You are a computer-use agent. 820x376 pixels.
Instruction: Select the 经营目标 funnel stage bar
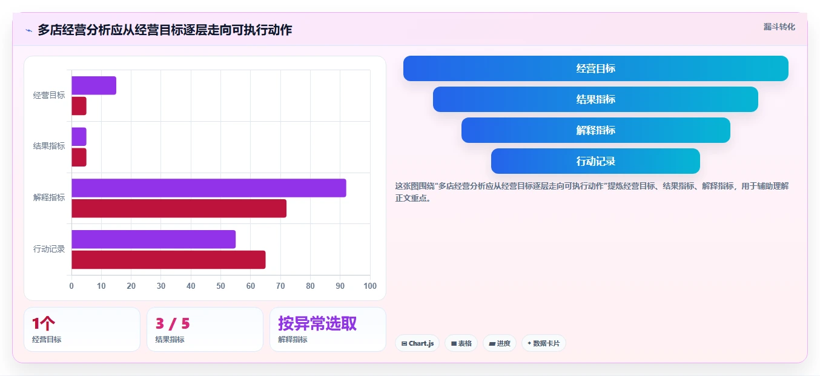tap(595, 68)
